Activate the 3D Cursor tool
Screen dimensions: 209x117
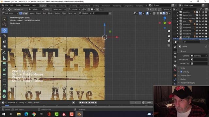(4, 24)
